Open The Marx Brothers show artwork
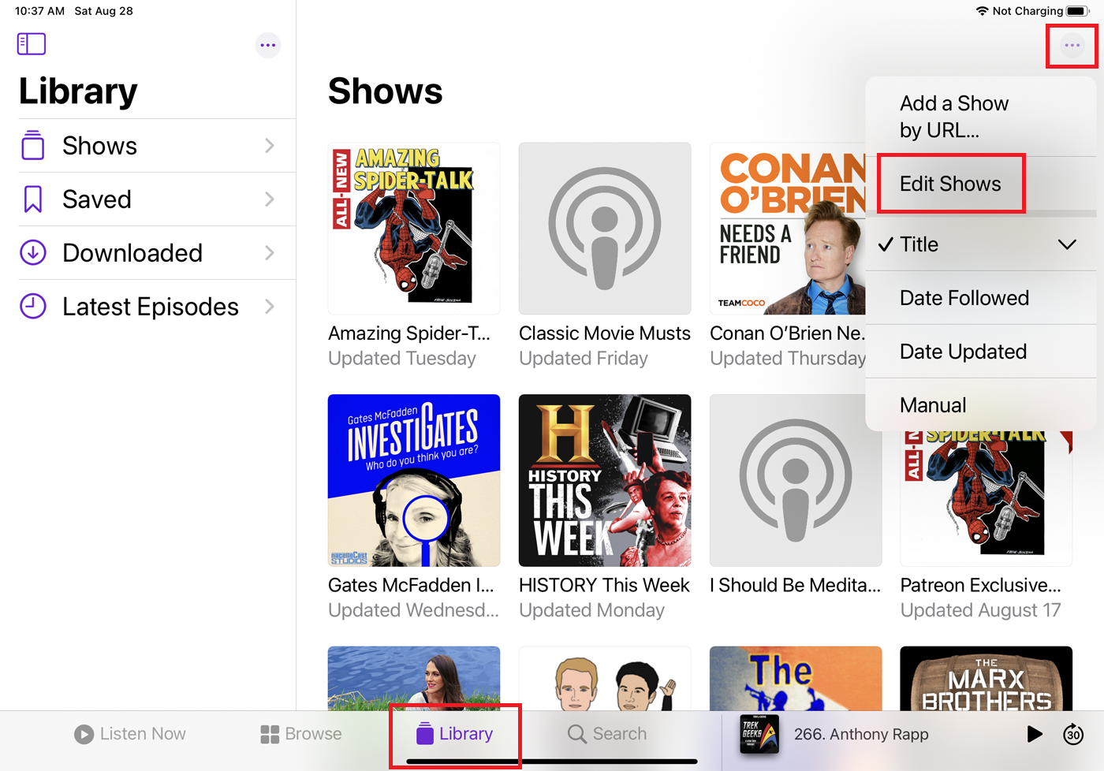 click(x=987, y=679)
